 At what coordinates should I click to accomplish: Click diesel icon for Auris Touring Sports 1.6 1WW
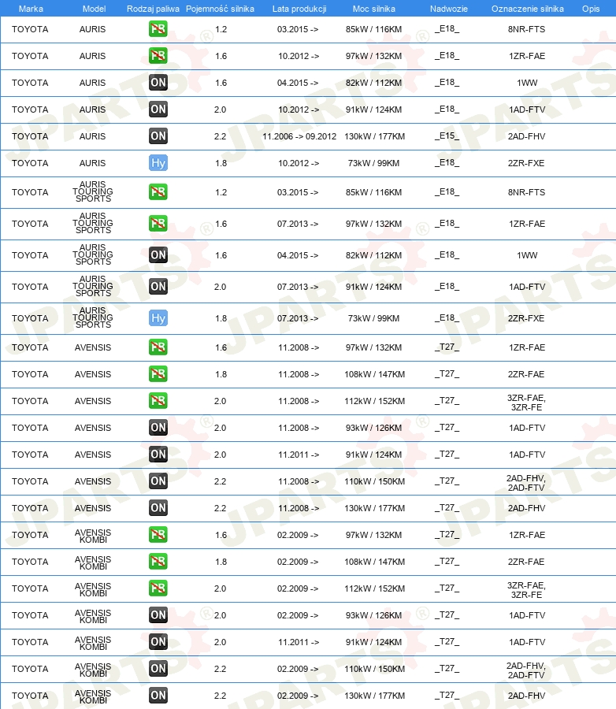pos(158,255)
